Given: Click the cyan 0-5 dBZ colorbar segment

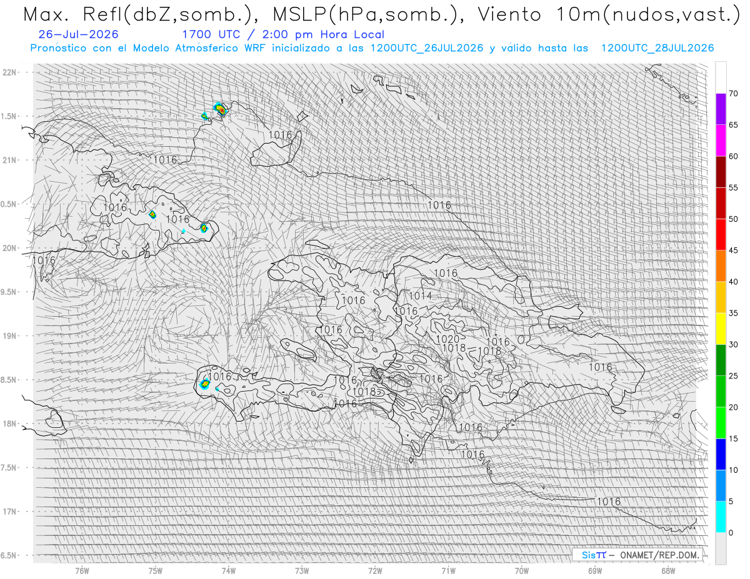Looking at the screenshot, I should pos(721,517).
